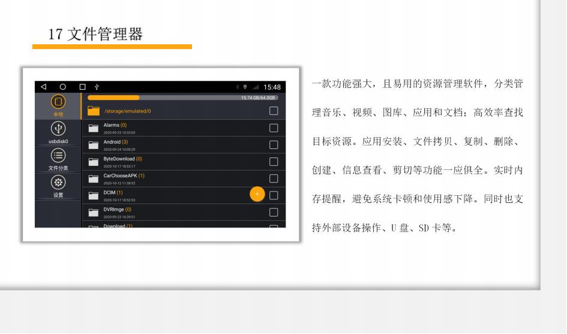Tap the Bluetooth status icon
The image size is (567, 334).
point(238,87)
